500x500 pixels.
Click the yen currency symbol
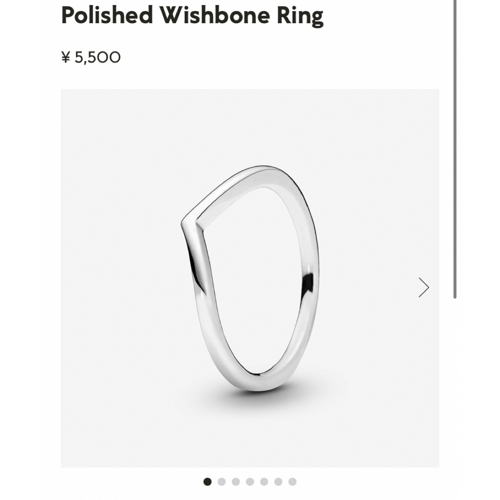(65, 58)
